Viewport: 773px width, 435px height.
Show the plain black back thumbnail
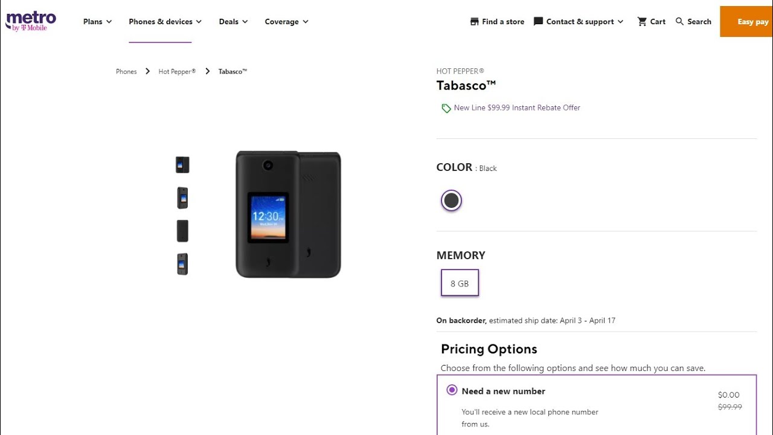tap(182, 231)
